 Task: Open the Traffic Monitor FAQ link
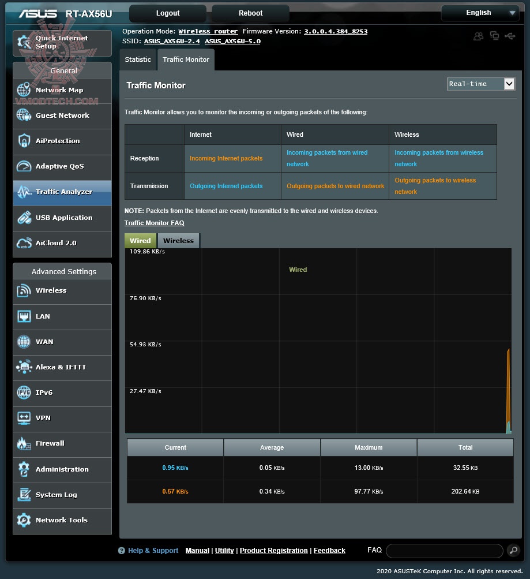[155, 223]
